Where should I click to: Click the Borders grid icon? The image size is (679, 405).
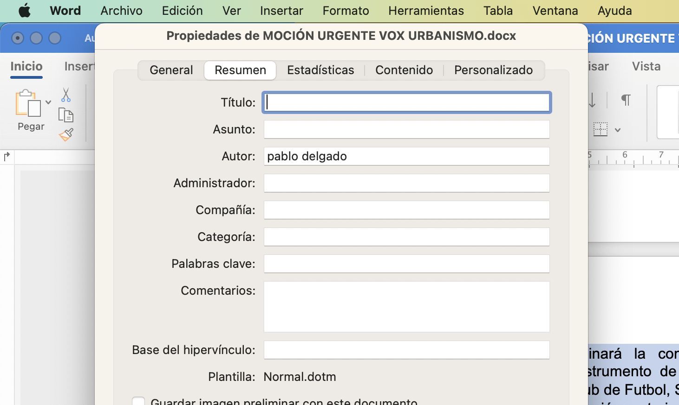600,129
